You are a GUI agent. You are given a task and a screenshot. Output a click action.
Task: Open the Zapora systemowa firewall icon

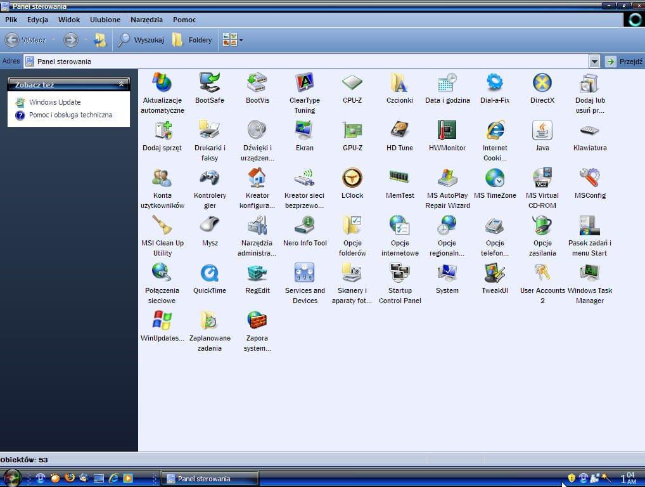(x=257, y=331)
